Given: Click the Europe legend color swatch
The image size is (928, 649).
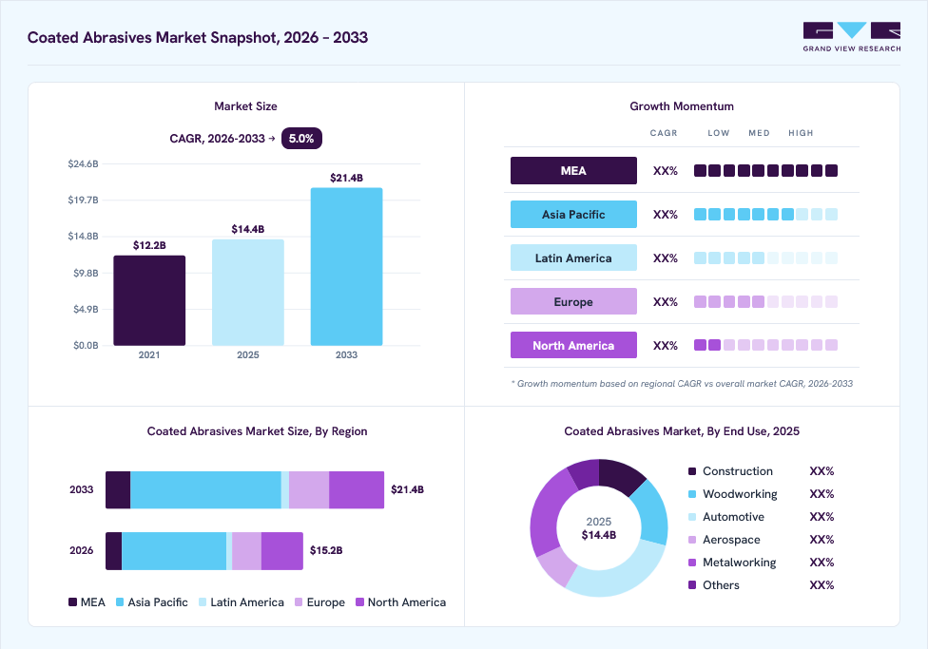Looking at the screenshot, I should 299,602.
